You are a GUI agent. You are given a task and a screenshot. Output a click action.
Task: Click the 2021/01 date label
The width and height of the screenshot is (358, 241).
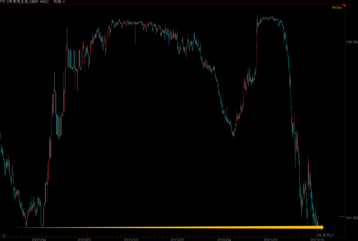coord(271,240)
